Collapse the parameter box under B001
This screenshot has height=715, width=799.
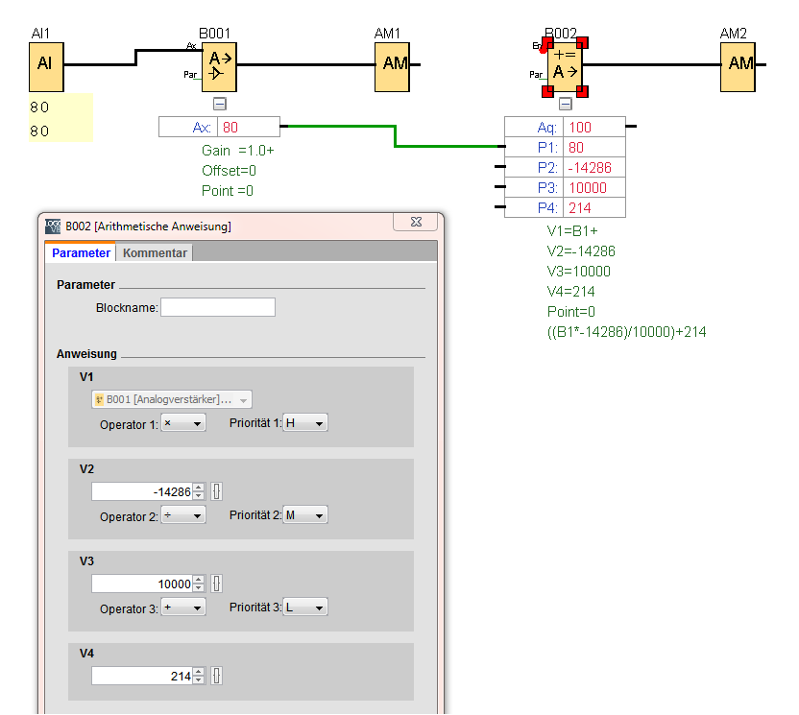(x=219, y=104)
